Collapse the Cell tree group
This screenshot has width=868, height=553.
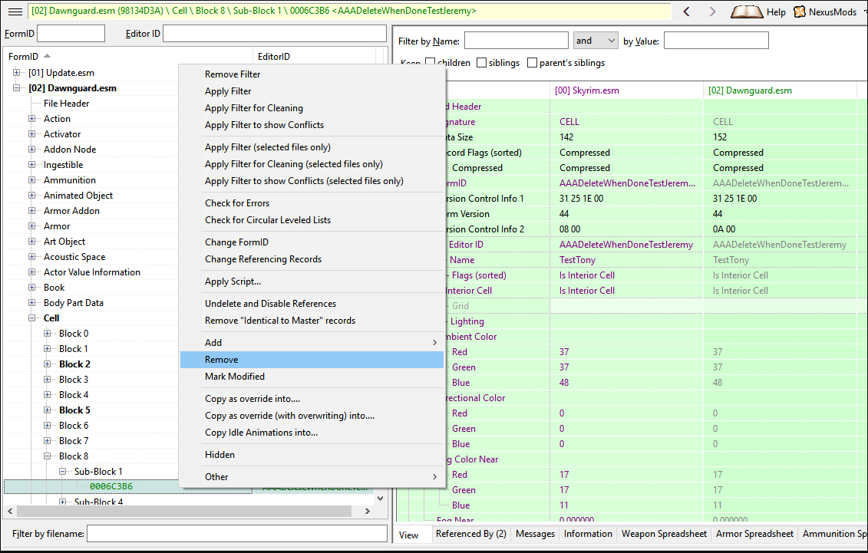(x=32, y=318)
